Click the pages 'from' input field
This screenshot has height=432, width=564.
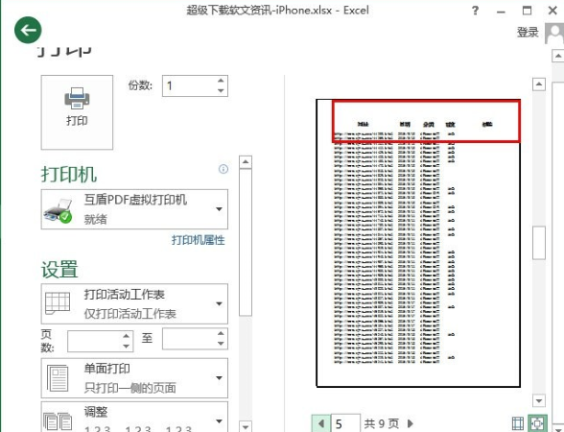(101, 341)
